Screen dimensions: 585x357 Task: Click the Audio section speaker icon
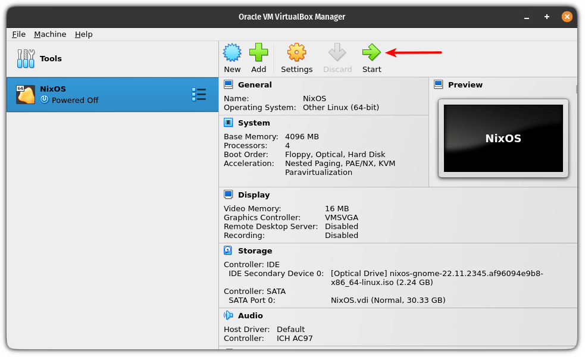coord(229,315)
